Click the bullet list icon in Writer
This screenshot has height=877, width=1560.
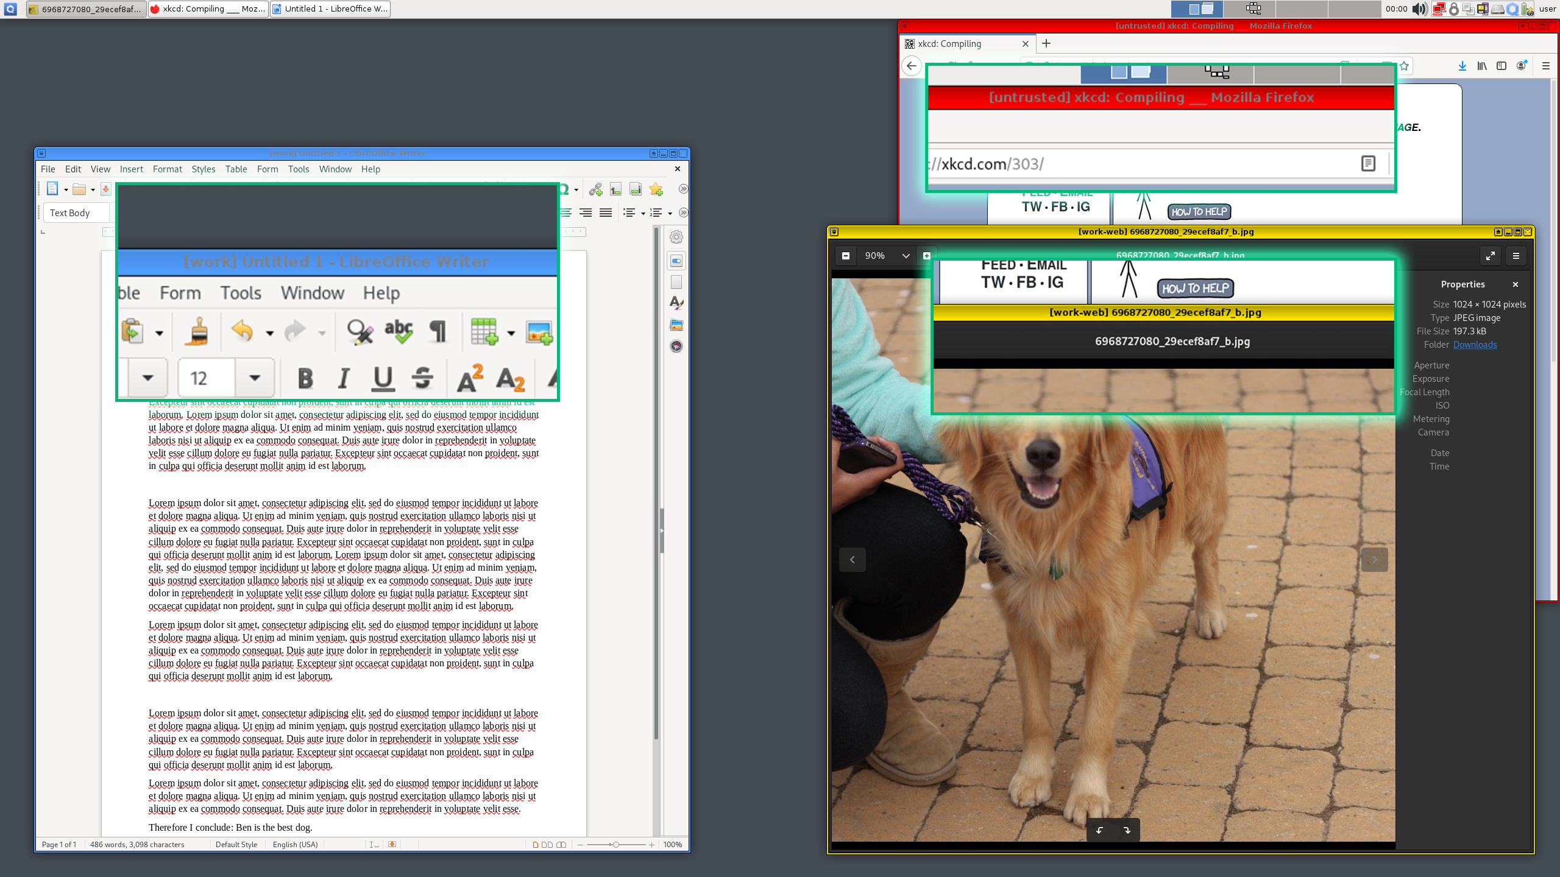[x=629, y=213]
